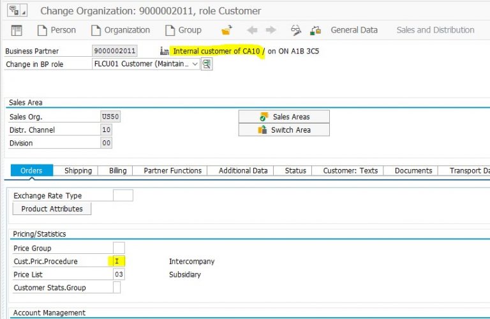Click the previous arrow in toolbar
The image size is (490, 319).
[252, 30]
